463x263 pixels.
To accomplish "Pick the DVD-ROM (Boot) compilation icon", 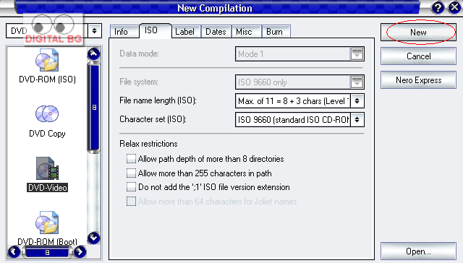I will 47,223.
